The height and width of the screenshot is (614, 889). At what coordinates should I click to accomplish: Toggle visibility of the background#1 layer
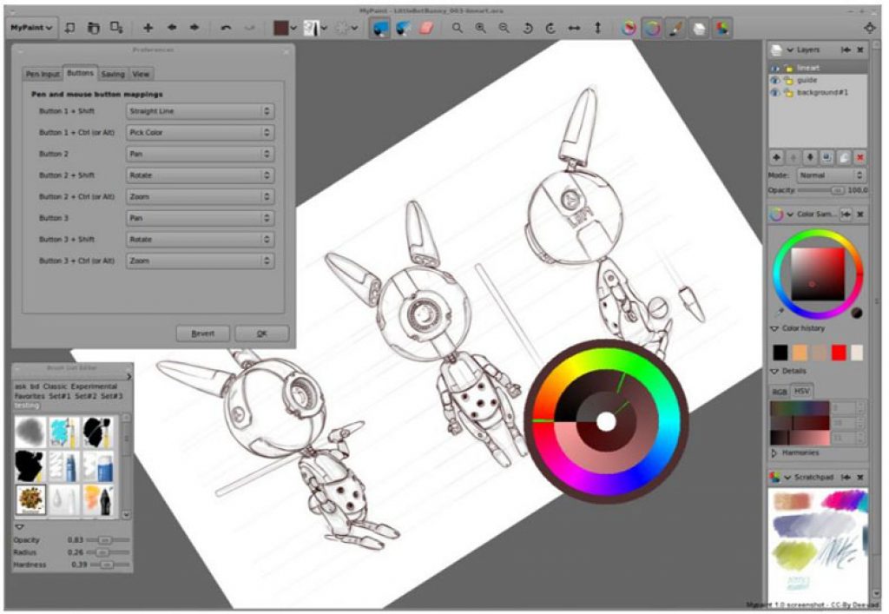(775, 93)
